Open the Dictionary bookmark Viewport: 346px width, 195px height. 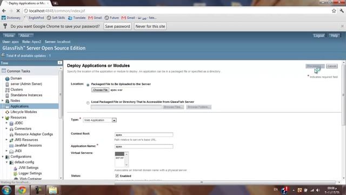[11, 18]
